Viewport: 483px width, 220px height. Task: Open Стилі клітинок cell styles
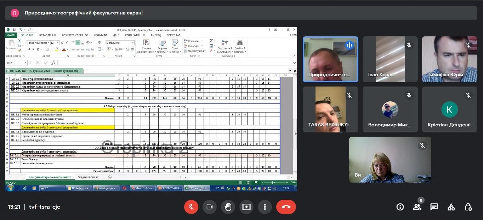click(x=175, y=46)
